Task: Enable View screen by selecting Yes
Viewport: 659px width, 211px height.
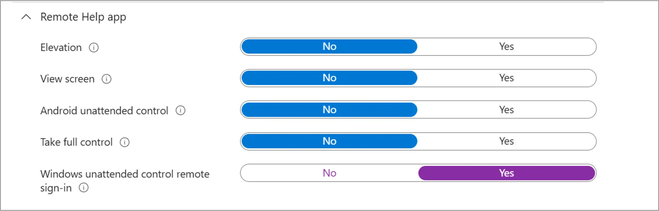Action: click(506, 78)
